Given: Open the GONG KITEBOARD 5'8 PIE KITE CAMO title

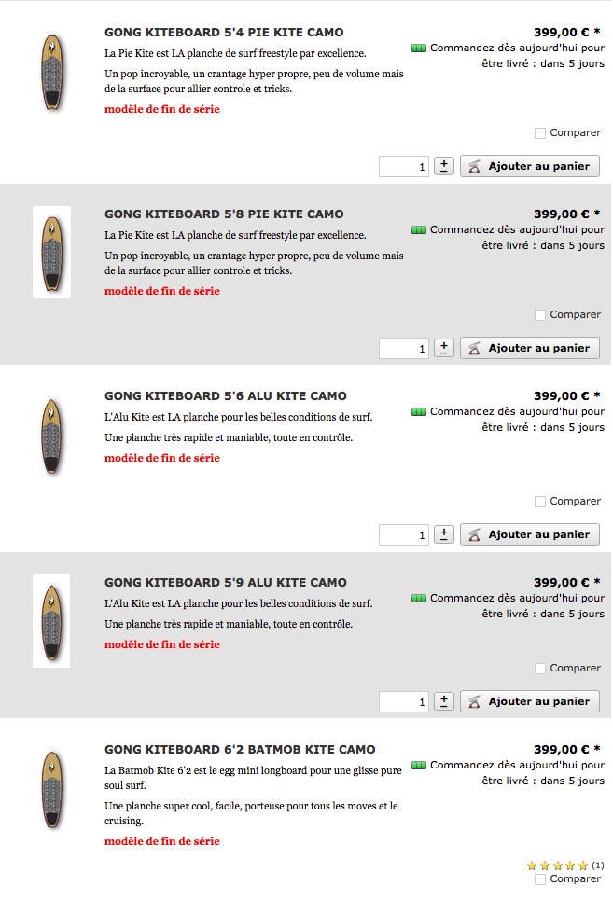Looking at the screenshot, I should tap(224, 214).
